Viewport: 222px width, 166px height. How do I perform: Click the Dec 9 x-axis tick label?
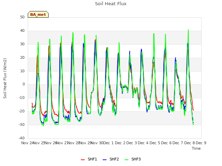[x=201, y=143]
